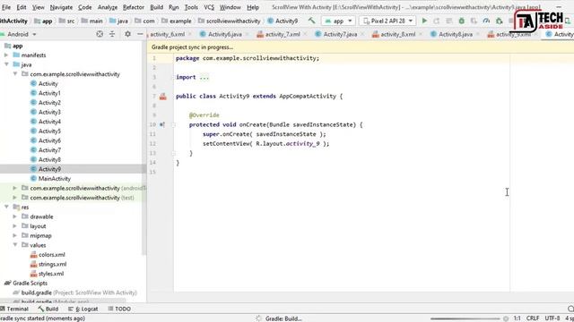The width and height of the screenshot is (574, 322).
Task: Open Project panel settings gear
Action: [127, 34]
